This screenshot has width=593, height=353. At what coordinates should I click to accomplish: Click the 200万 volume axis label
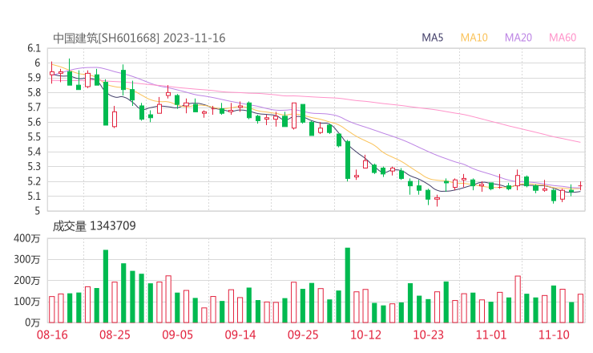click(x=26, y=281)
